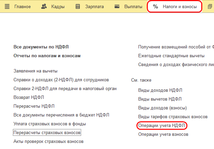Switch to the Зарплата section
The height and width of the screenshot is (149, 214).
coord(94,7)
